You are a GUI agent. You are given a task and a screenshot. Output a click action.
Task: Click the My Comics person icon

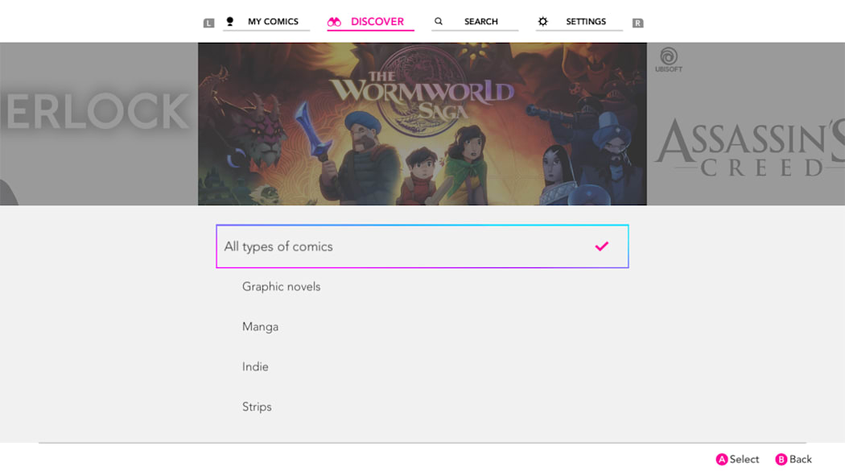coord(230,21)
